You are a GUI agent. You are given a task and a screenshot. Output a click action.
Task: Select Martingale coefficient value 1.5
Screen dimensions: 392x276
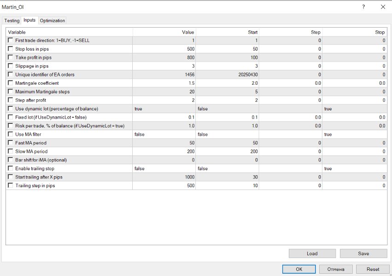pos(164,83)
